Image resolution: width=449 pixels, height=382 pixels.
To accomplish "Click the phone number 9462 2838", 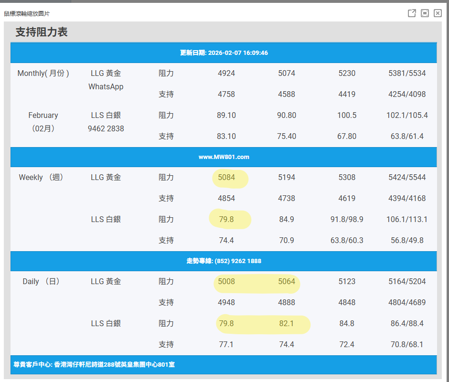I will (106, 129).
